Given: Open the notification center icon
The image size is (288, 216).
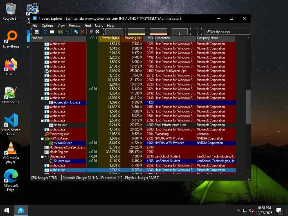Looking at the screenshot, I should [279, 211].
